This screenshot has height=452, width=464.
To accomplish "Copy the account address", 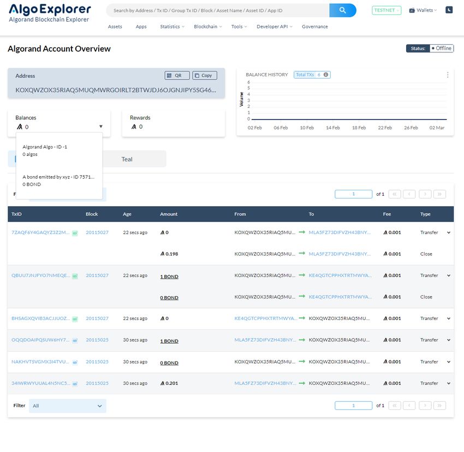I will coord(205,76).
